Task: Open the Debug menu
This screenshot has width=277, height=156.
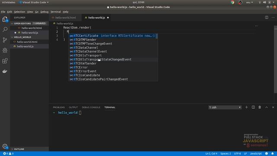Action: (44, 12)
